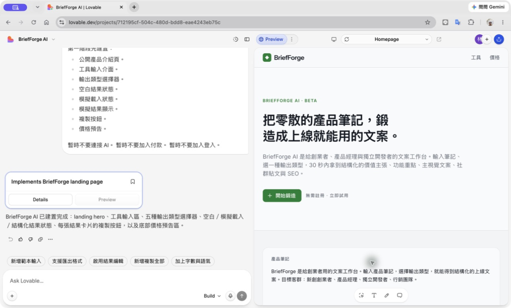Click the purple user avatar in Lovable

[x=479, y=39]
